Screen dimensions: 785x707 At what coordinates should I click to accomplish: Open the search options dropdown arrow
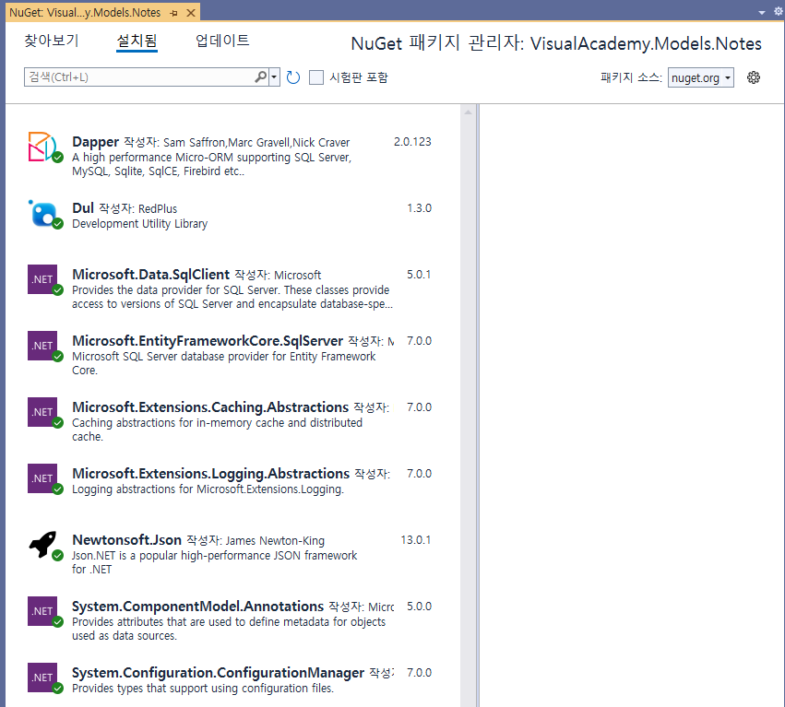tap(274, 77)
